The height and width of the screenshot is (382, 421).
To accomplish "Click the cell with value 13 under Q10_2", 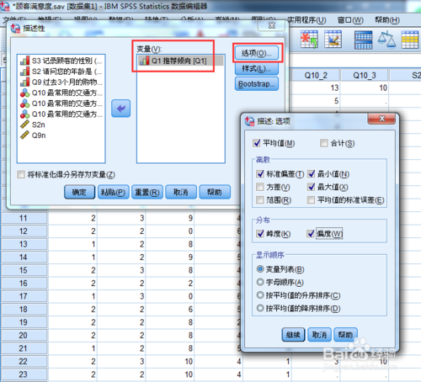I will (x=316, y=88).
